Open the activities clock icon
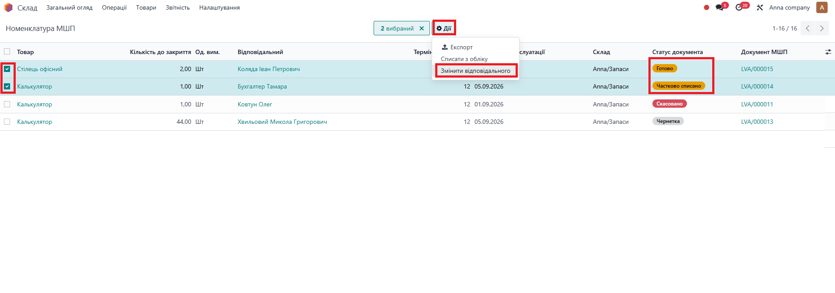The width and height of the screenshot is (835, 293). (739, 7)
